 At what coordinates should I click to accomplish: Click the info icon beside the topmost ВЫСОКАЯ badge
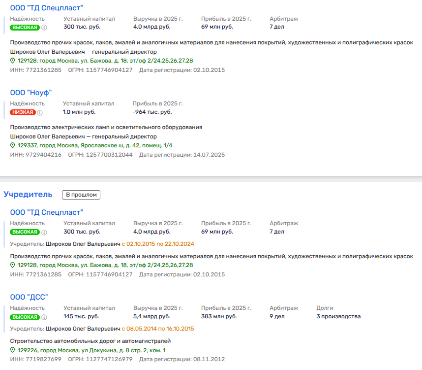pos(44,28)
